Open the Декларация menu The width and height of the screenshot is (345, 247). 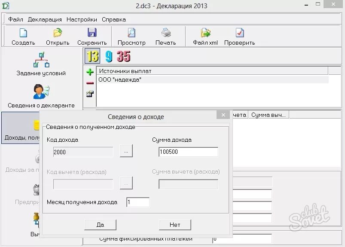coord(45,19)
